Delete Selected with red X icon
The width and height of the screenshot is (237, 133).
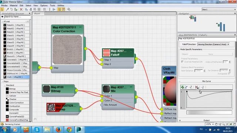21,9
